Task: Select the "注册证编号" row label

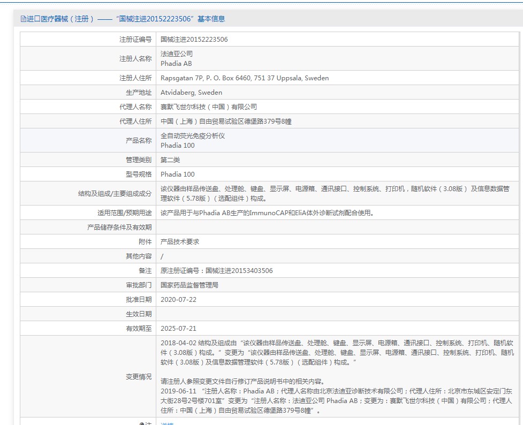Action: click(135, 40)
